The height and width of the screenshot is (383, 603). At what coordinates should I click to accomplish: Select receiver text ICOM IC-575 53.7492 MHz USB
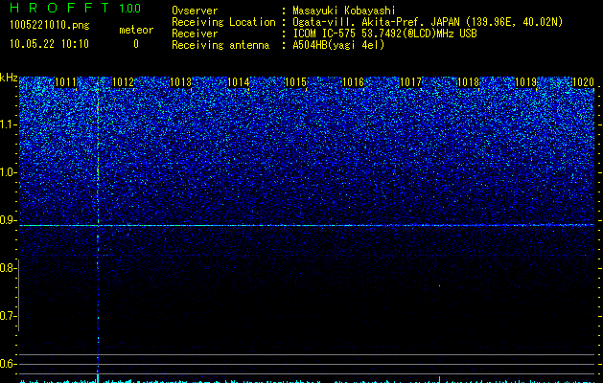[384, 34]
